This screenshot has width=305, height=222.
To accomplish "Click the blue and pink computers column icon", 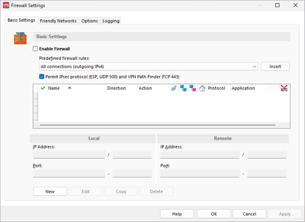I will pyautogui.click(x=193, y=88).
